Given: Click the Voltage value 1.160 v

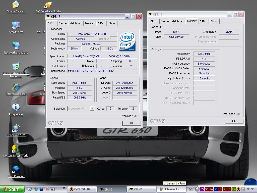Looking at the screenshot, I should pyautogui.click(x=109, y=49).
